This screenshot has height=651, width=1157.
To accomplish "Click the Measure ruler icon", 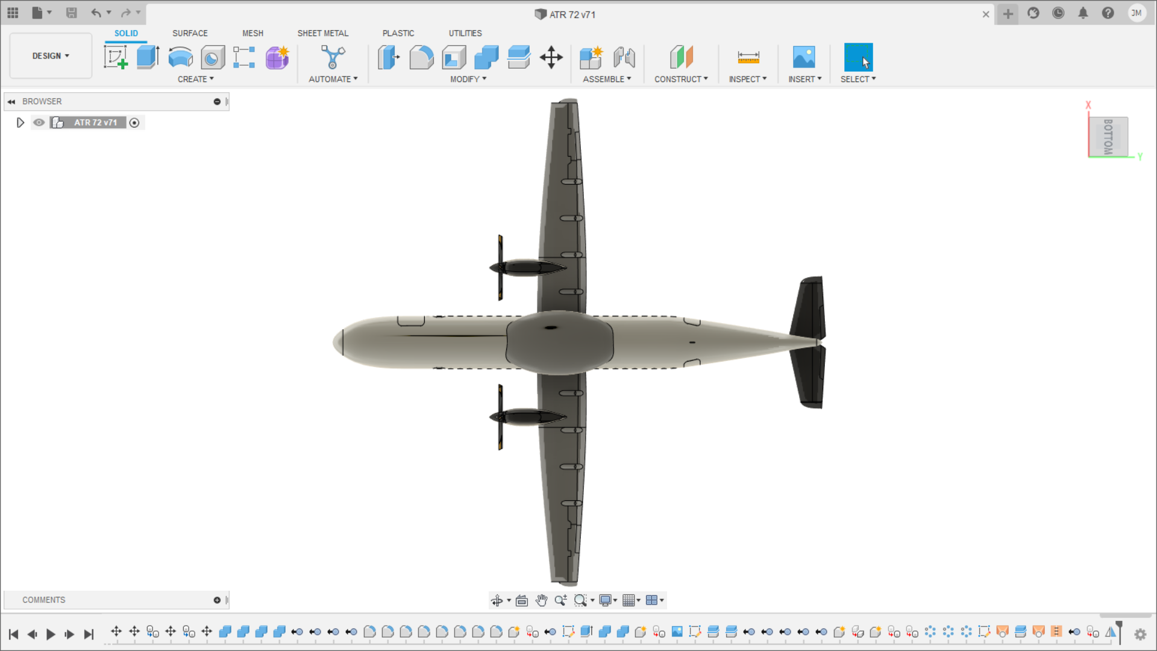I will click(748, 58).
